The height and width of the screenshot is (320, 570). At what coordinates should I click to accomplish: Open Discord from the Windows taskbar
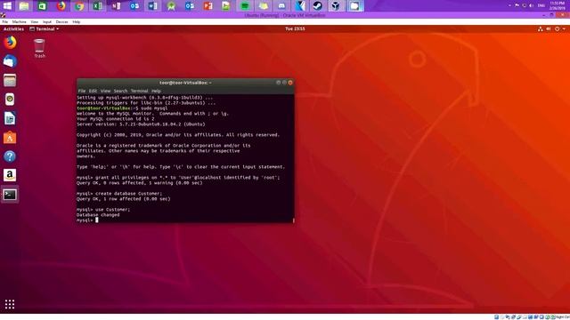coord(281,6)
